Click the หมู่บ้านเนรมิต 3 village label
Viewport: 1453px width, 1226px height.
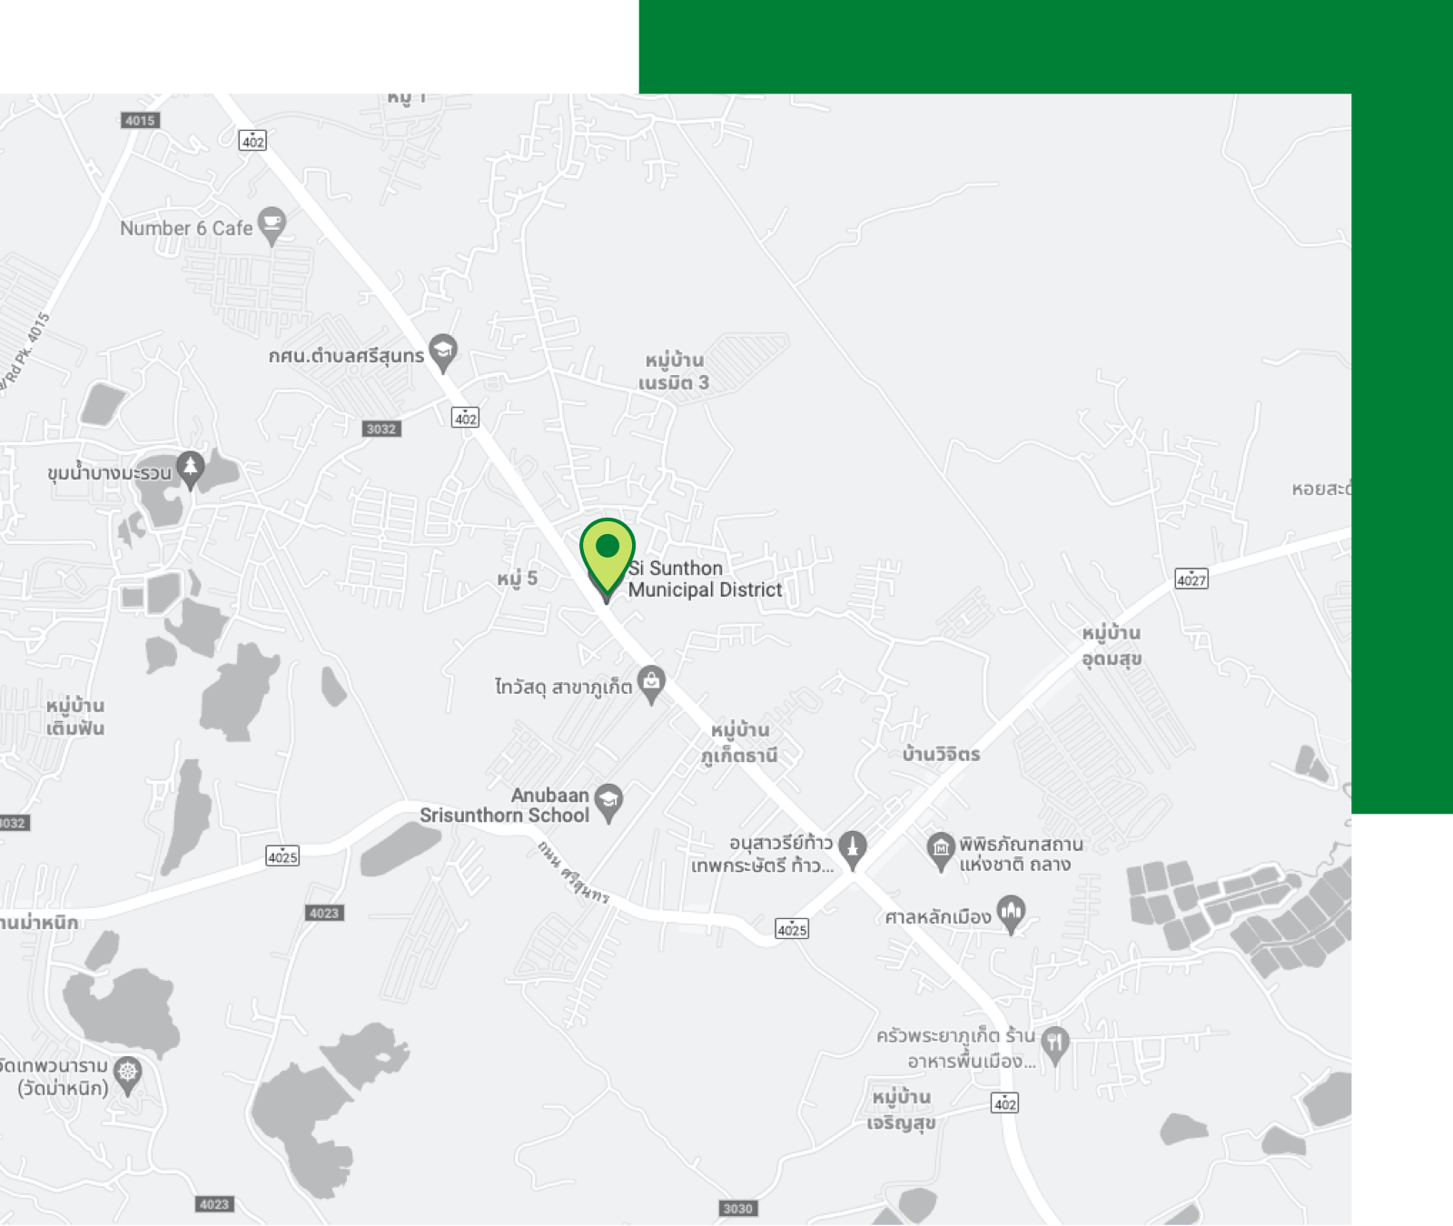673,371
